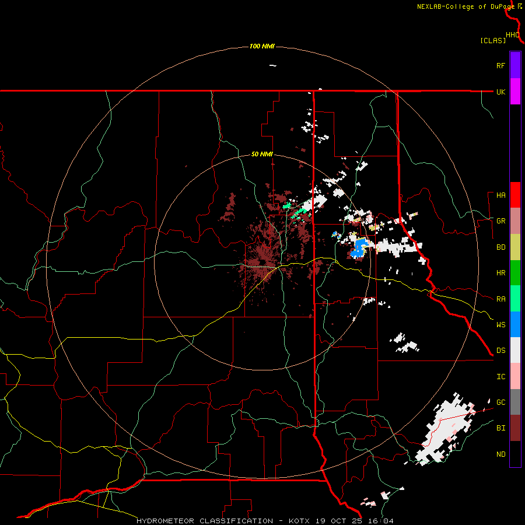Click the 100 NMI range ring label
This screenshot has width=525, height=525.
pyautogui.click(x=262, y=46)
